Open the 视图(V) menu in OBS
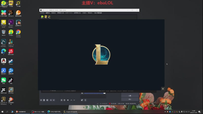The width and height of the screenshot is (203, 114). [54, 13]
